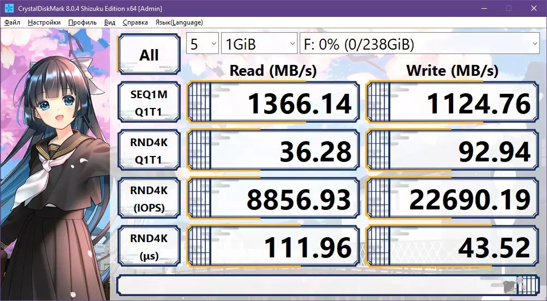Close the CrystalDiskMark window

click(x=534, y=8)
